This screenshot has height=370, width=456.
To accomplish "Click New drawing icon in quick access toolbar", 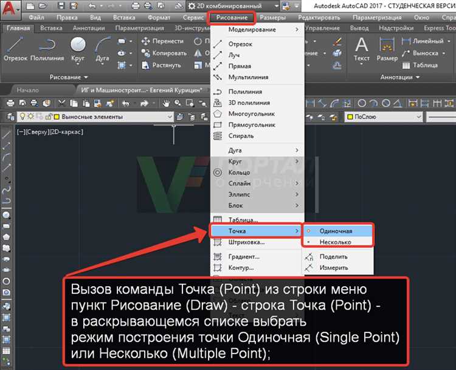I will coord(30,6).
